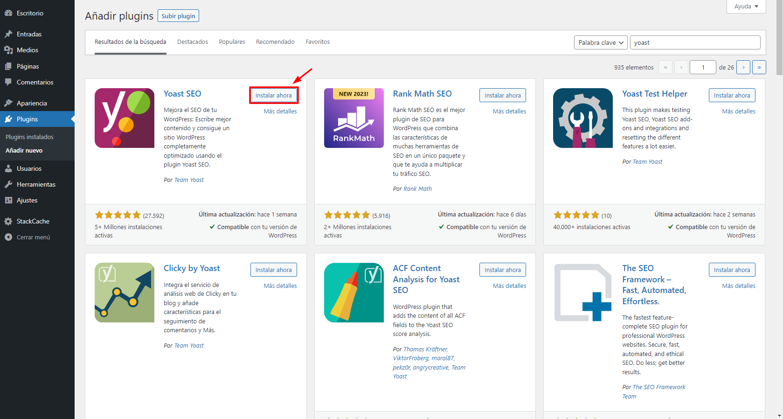This screenshot has width=783, height=419.
Task: Click the Usuarios person icon
Action: tap(8, 168)
